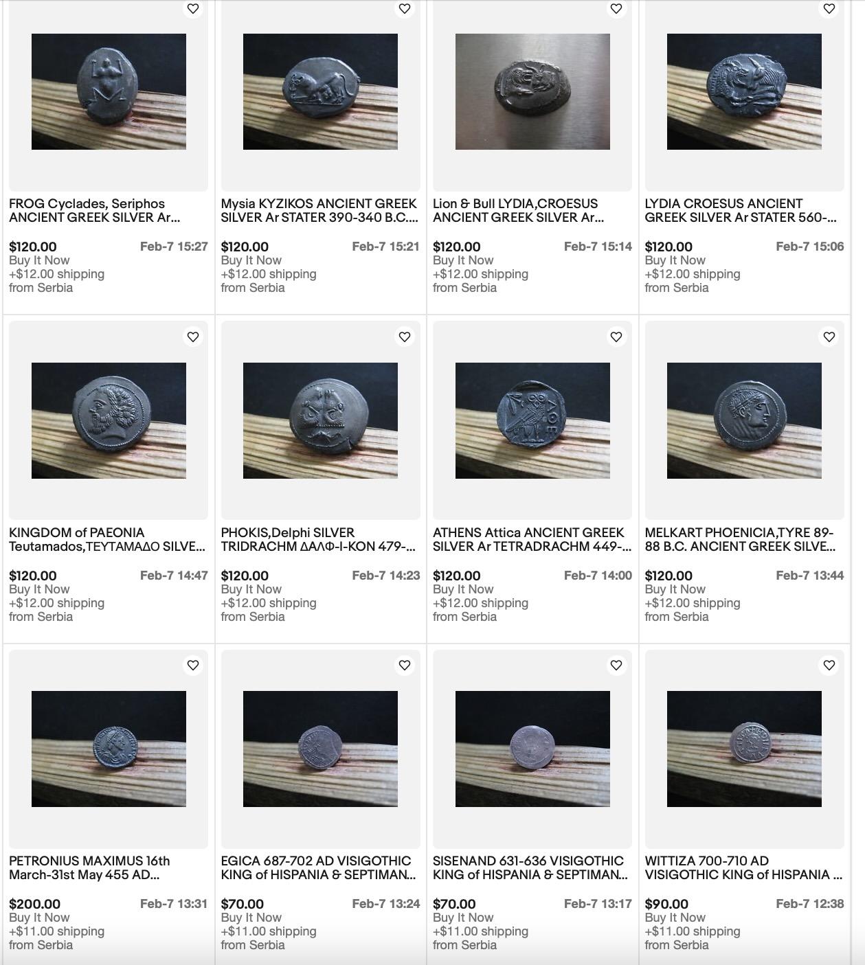
Task: Favorite the SISENAND Visigothic king coin
Action: pos(616,666)
